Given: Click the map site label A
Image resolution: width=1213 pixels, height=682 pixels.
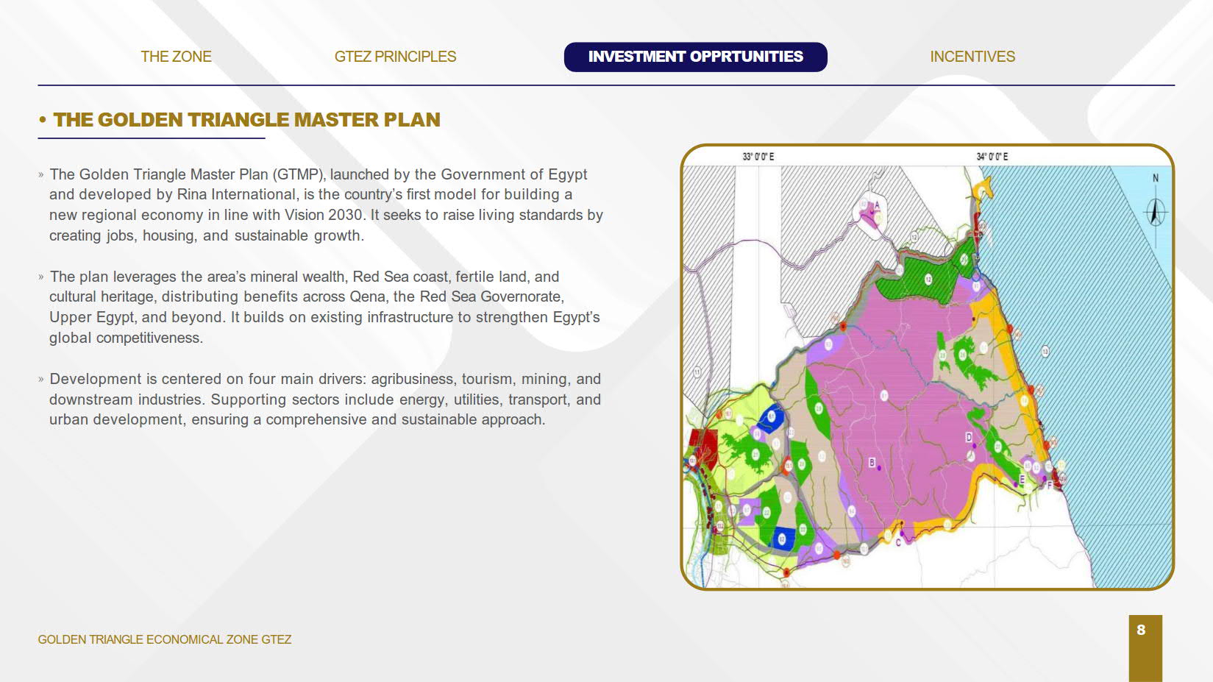Looking at the screenshot, I should point(877,205).
